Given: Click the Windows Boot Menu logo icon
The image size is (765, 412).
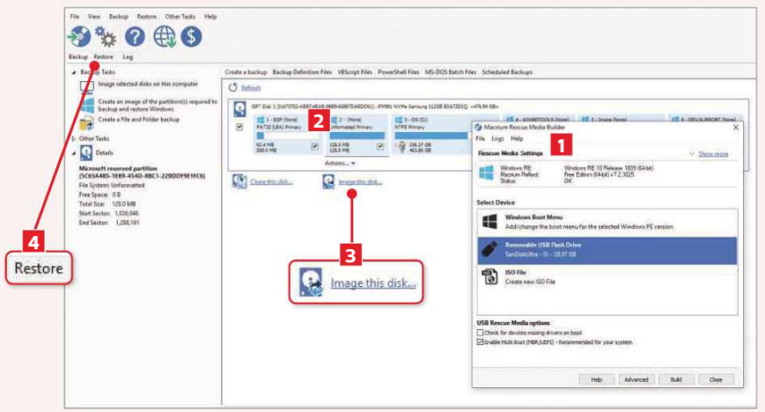Looking at the screenshot, I should click(489, 222).
